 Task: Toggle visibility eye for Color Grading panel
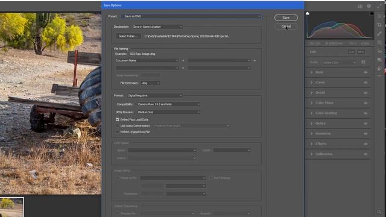point(366,113)
